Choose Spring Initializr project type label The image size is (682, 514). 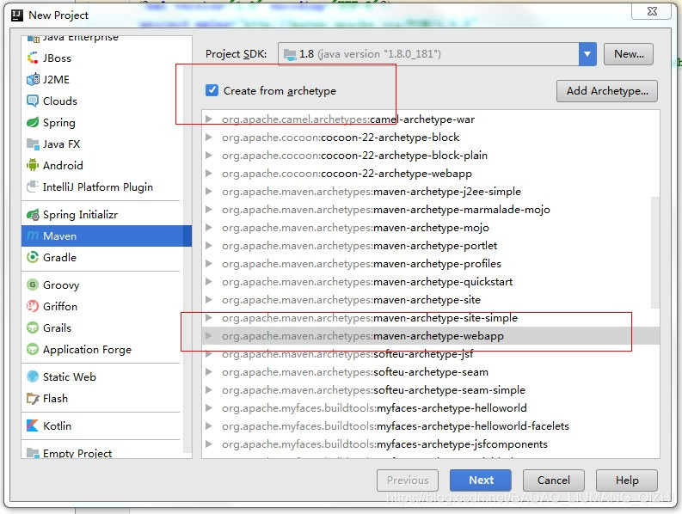pyautogui.click(x=81, y=214)
